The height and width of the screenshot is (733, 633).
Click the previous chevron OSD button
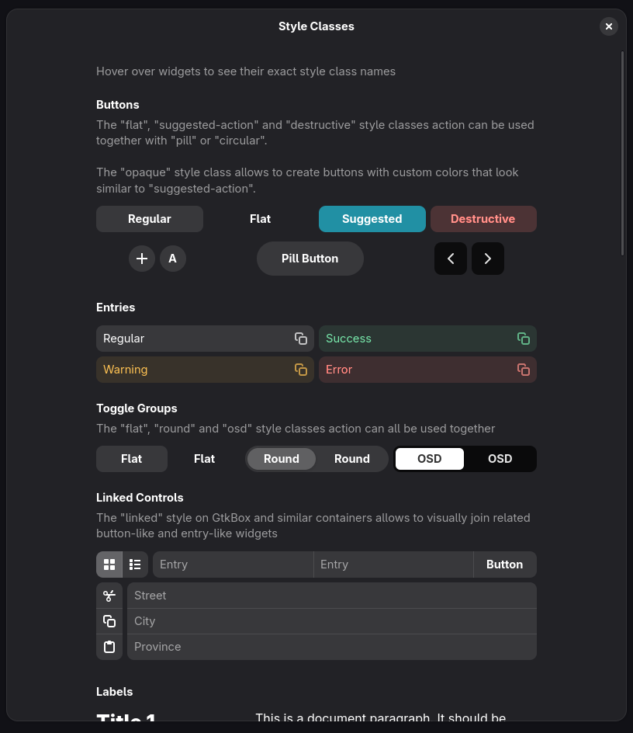pos(451,259)
